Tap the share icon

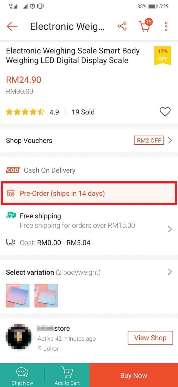(122, 27)
